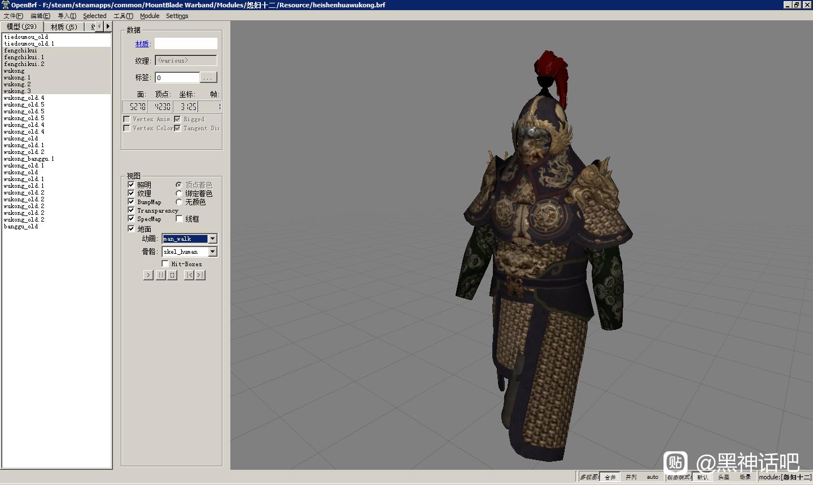Select the 默认 view mode button
The image size is (813, 485).
[x=702, y=477]
